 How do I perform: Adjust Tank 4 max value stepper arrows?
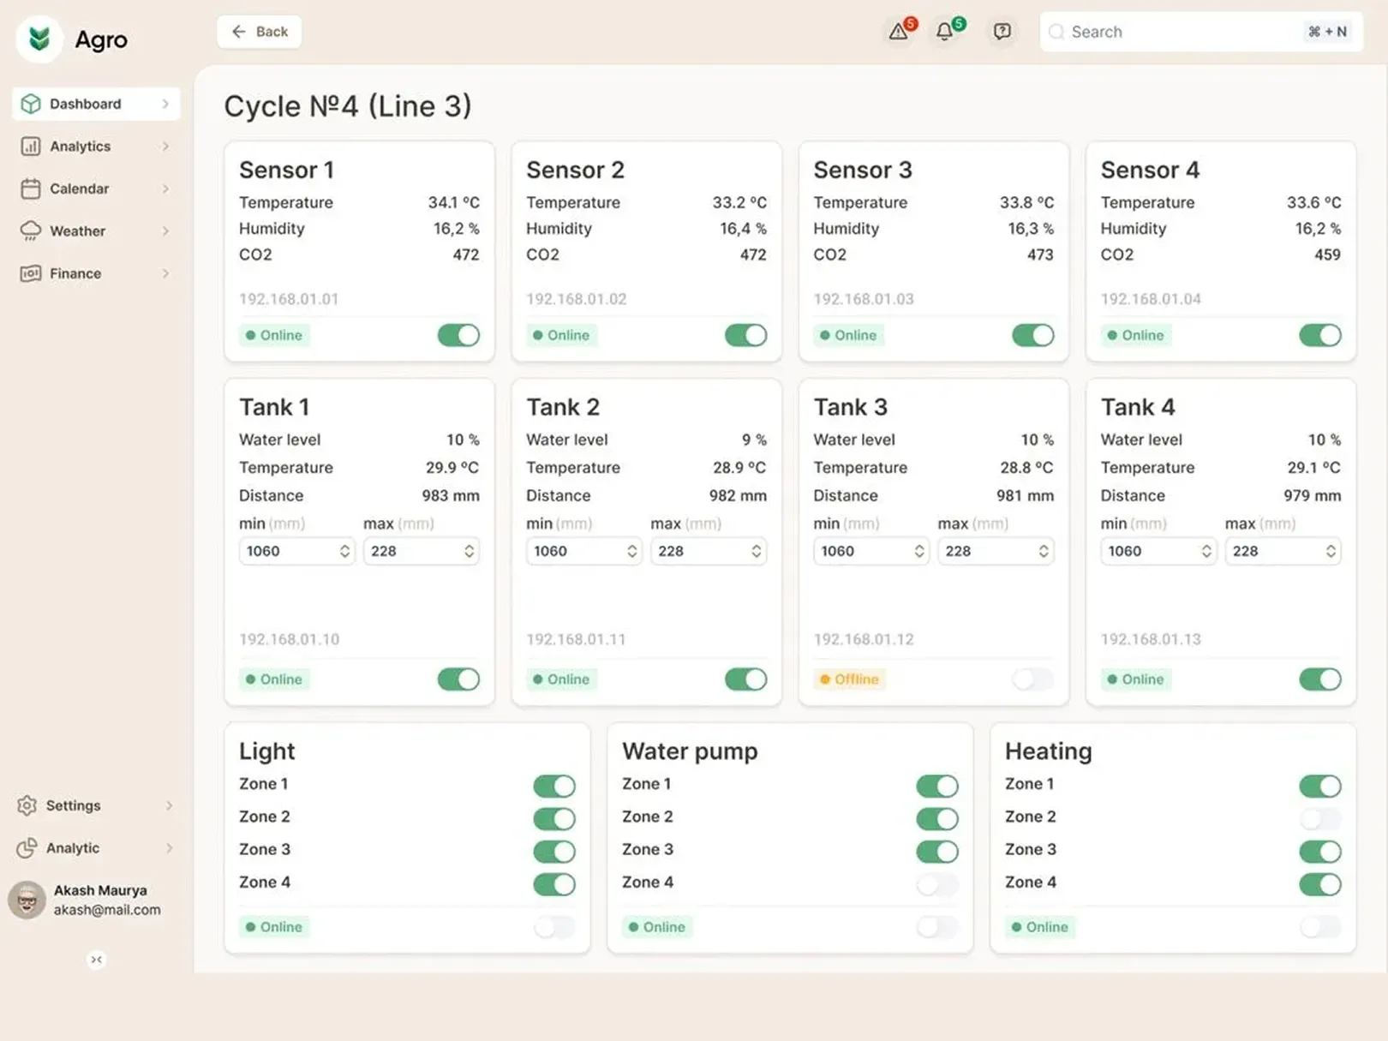[x=1330, y=551]
